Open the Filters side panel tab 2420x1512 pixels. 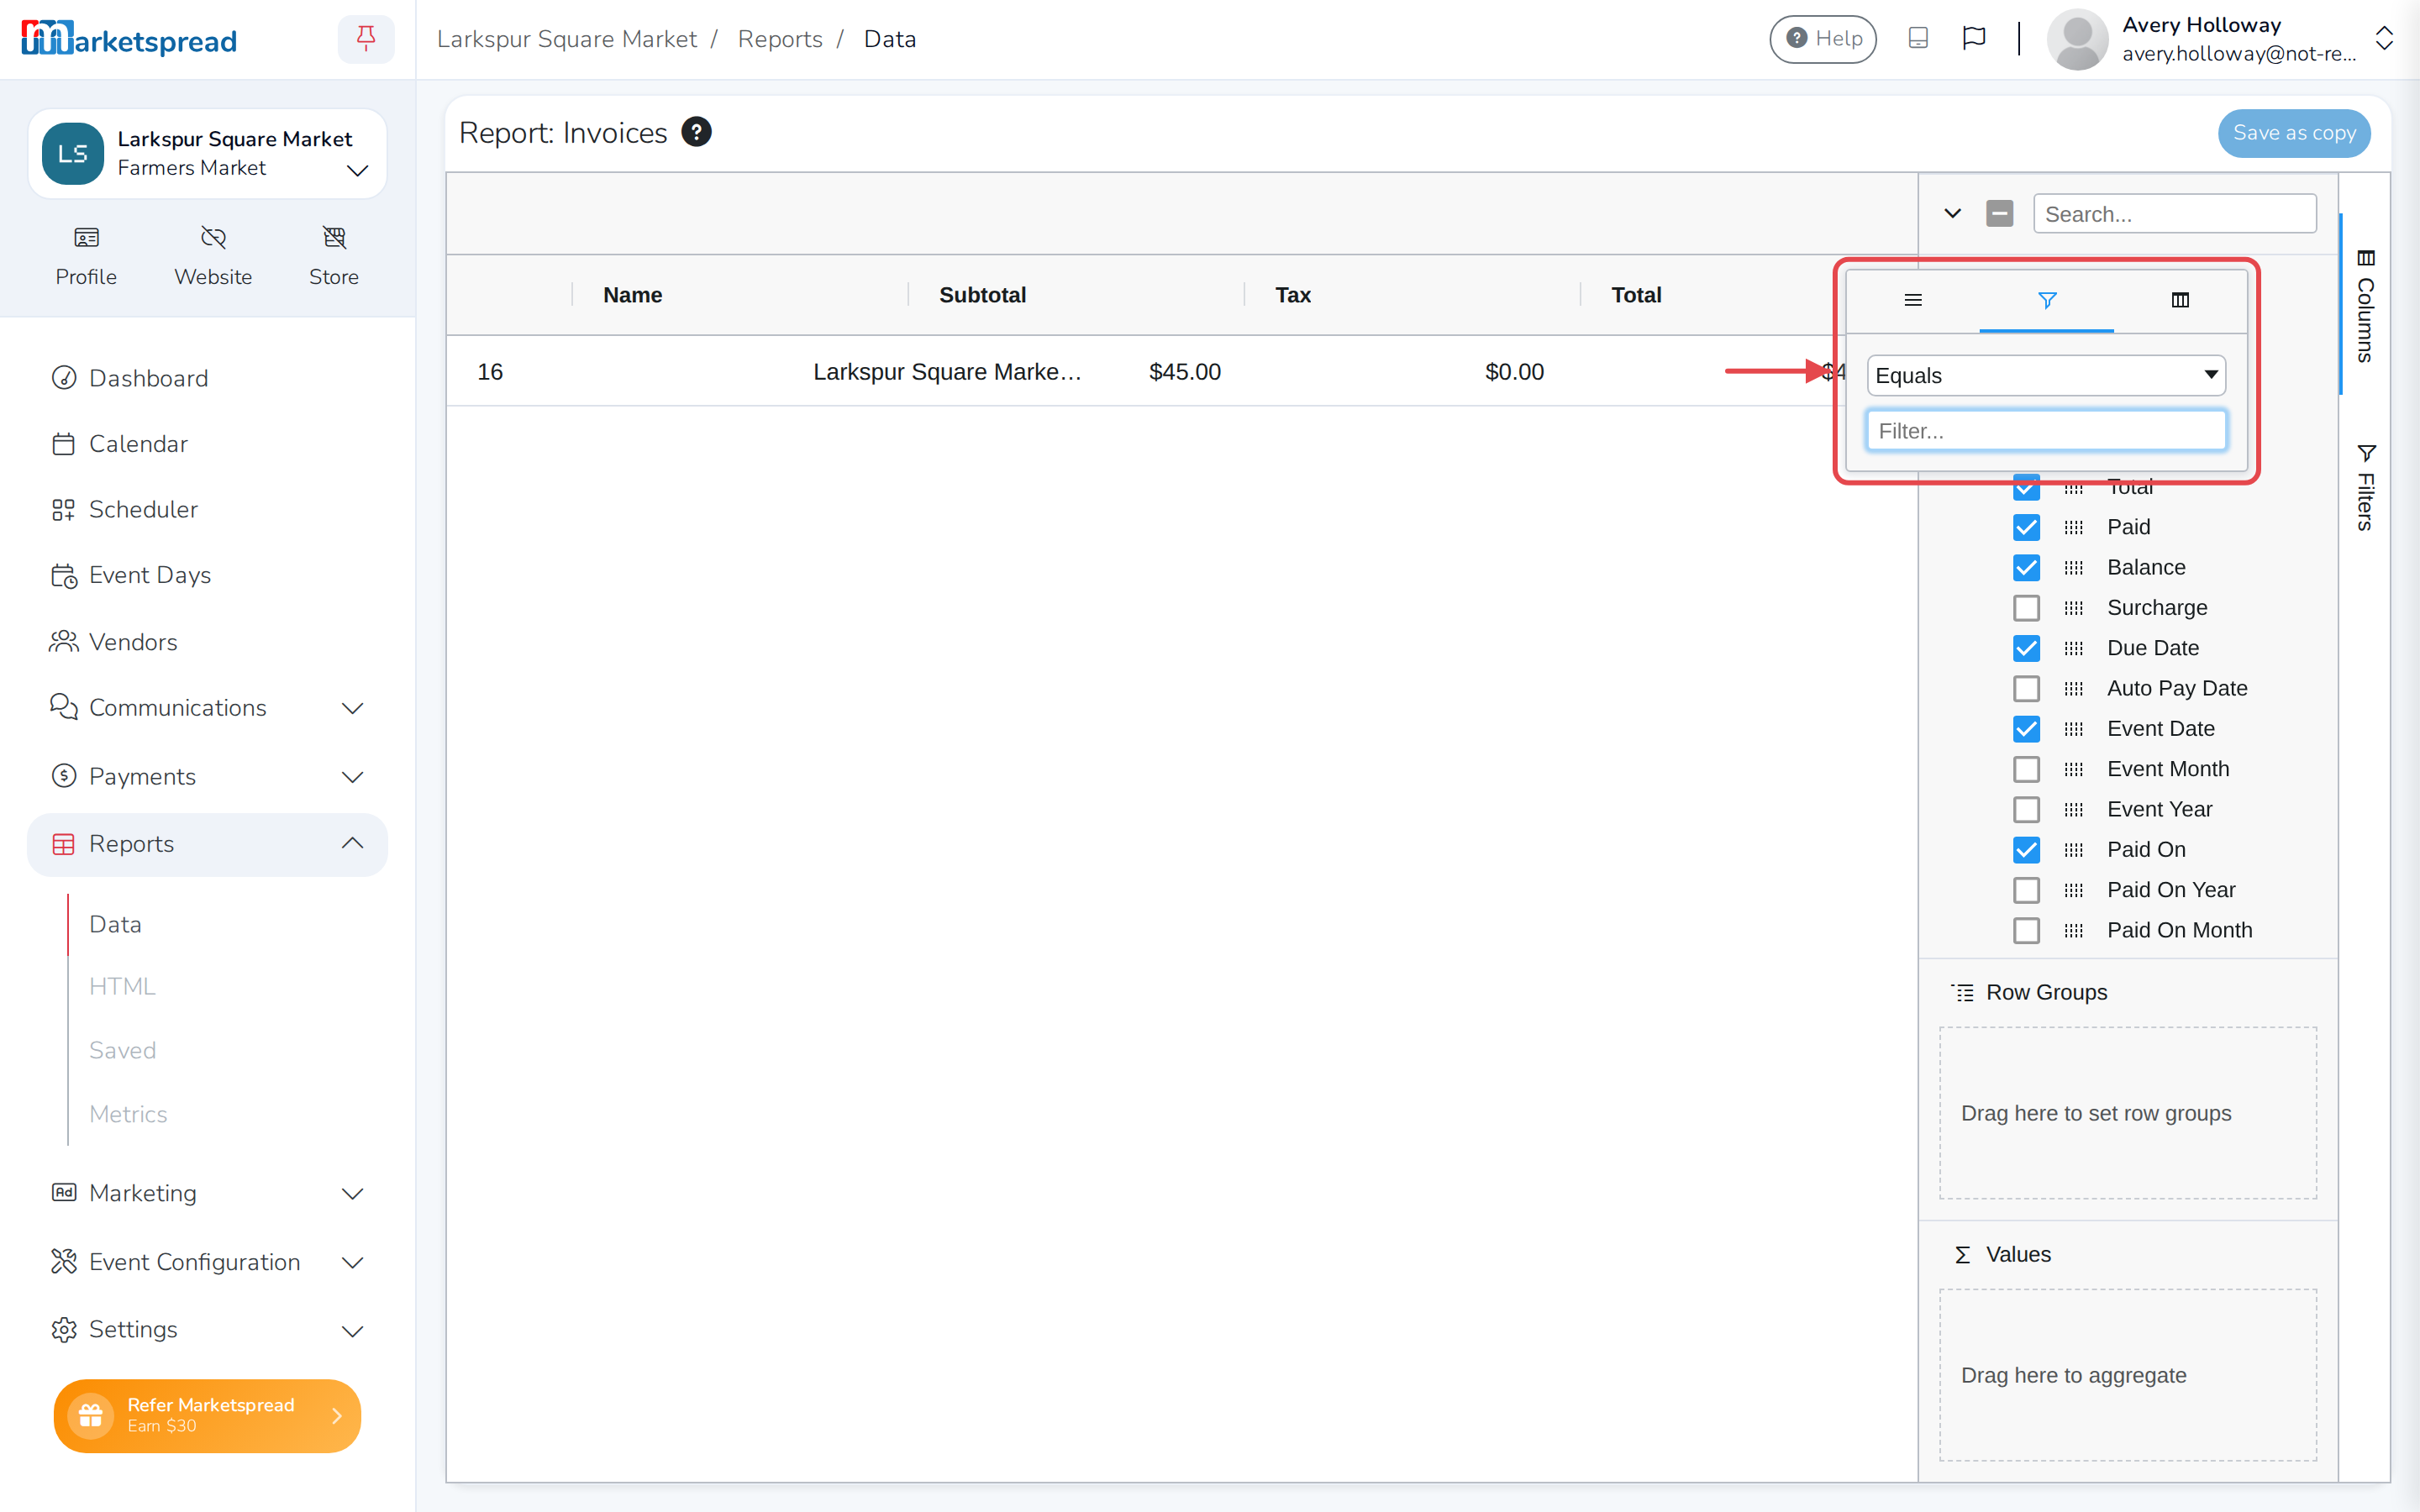point(2365,487)
